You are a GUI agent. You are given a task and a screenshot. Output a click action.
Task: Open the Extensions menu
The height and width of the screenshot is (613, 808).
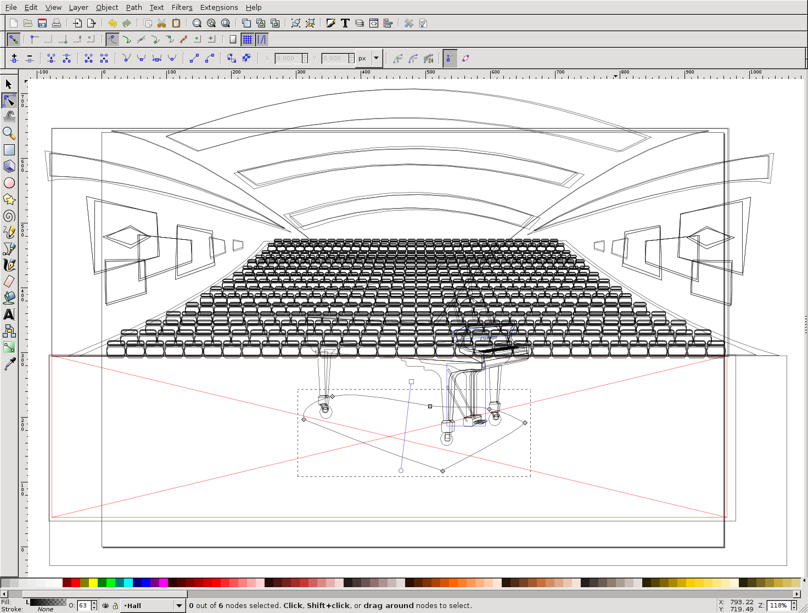click(x=218, y=7)
